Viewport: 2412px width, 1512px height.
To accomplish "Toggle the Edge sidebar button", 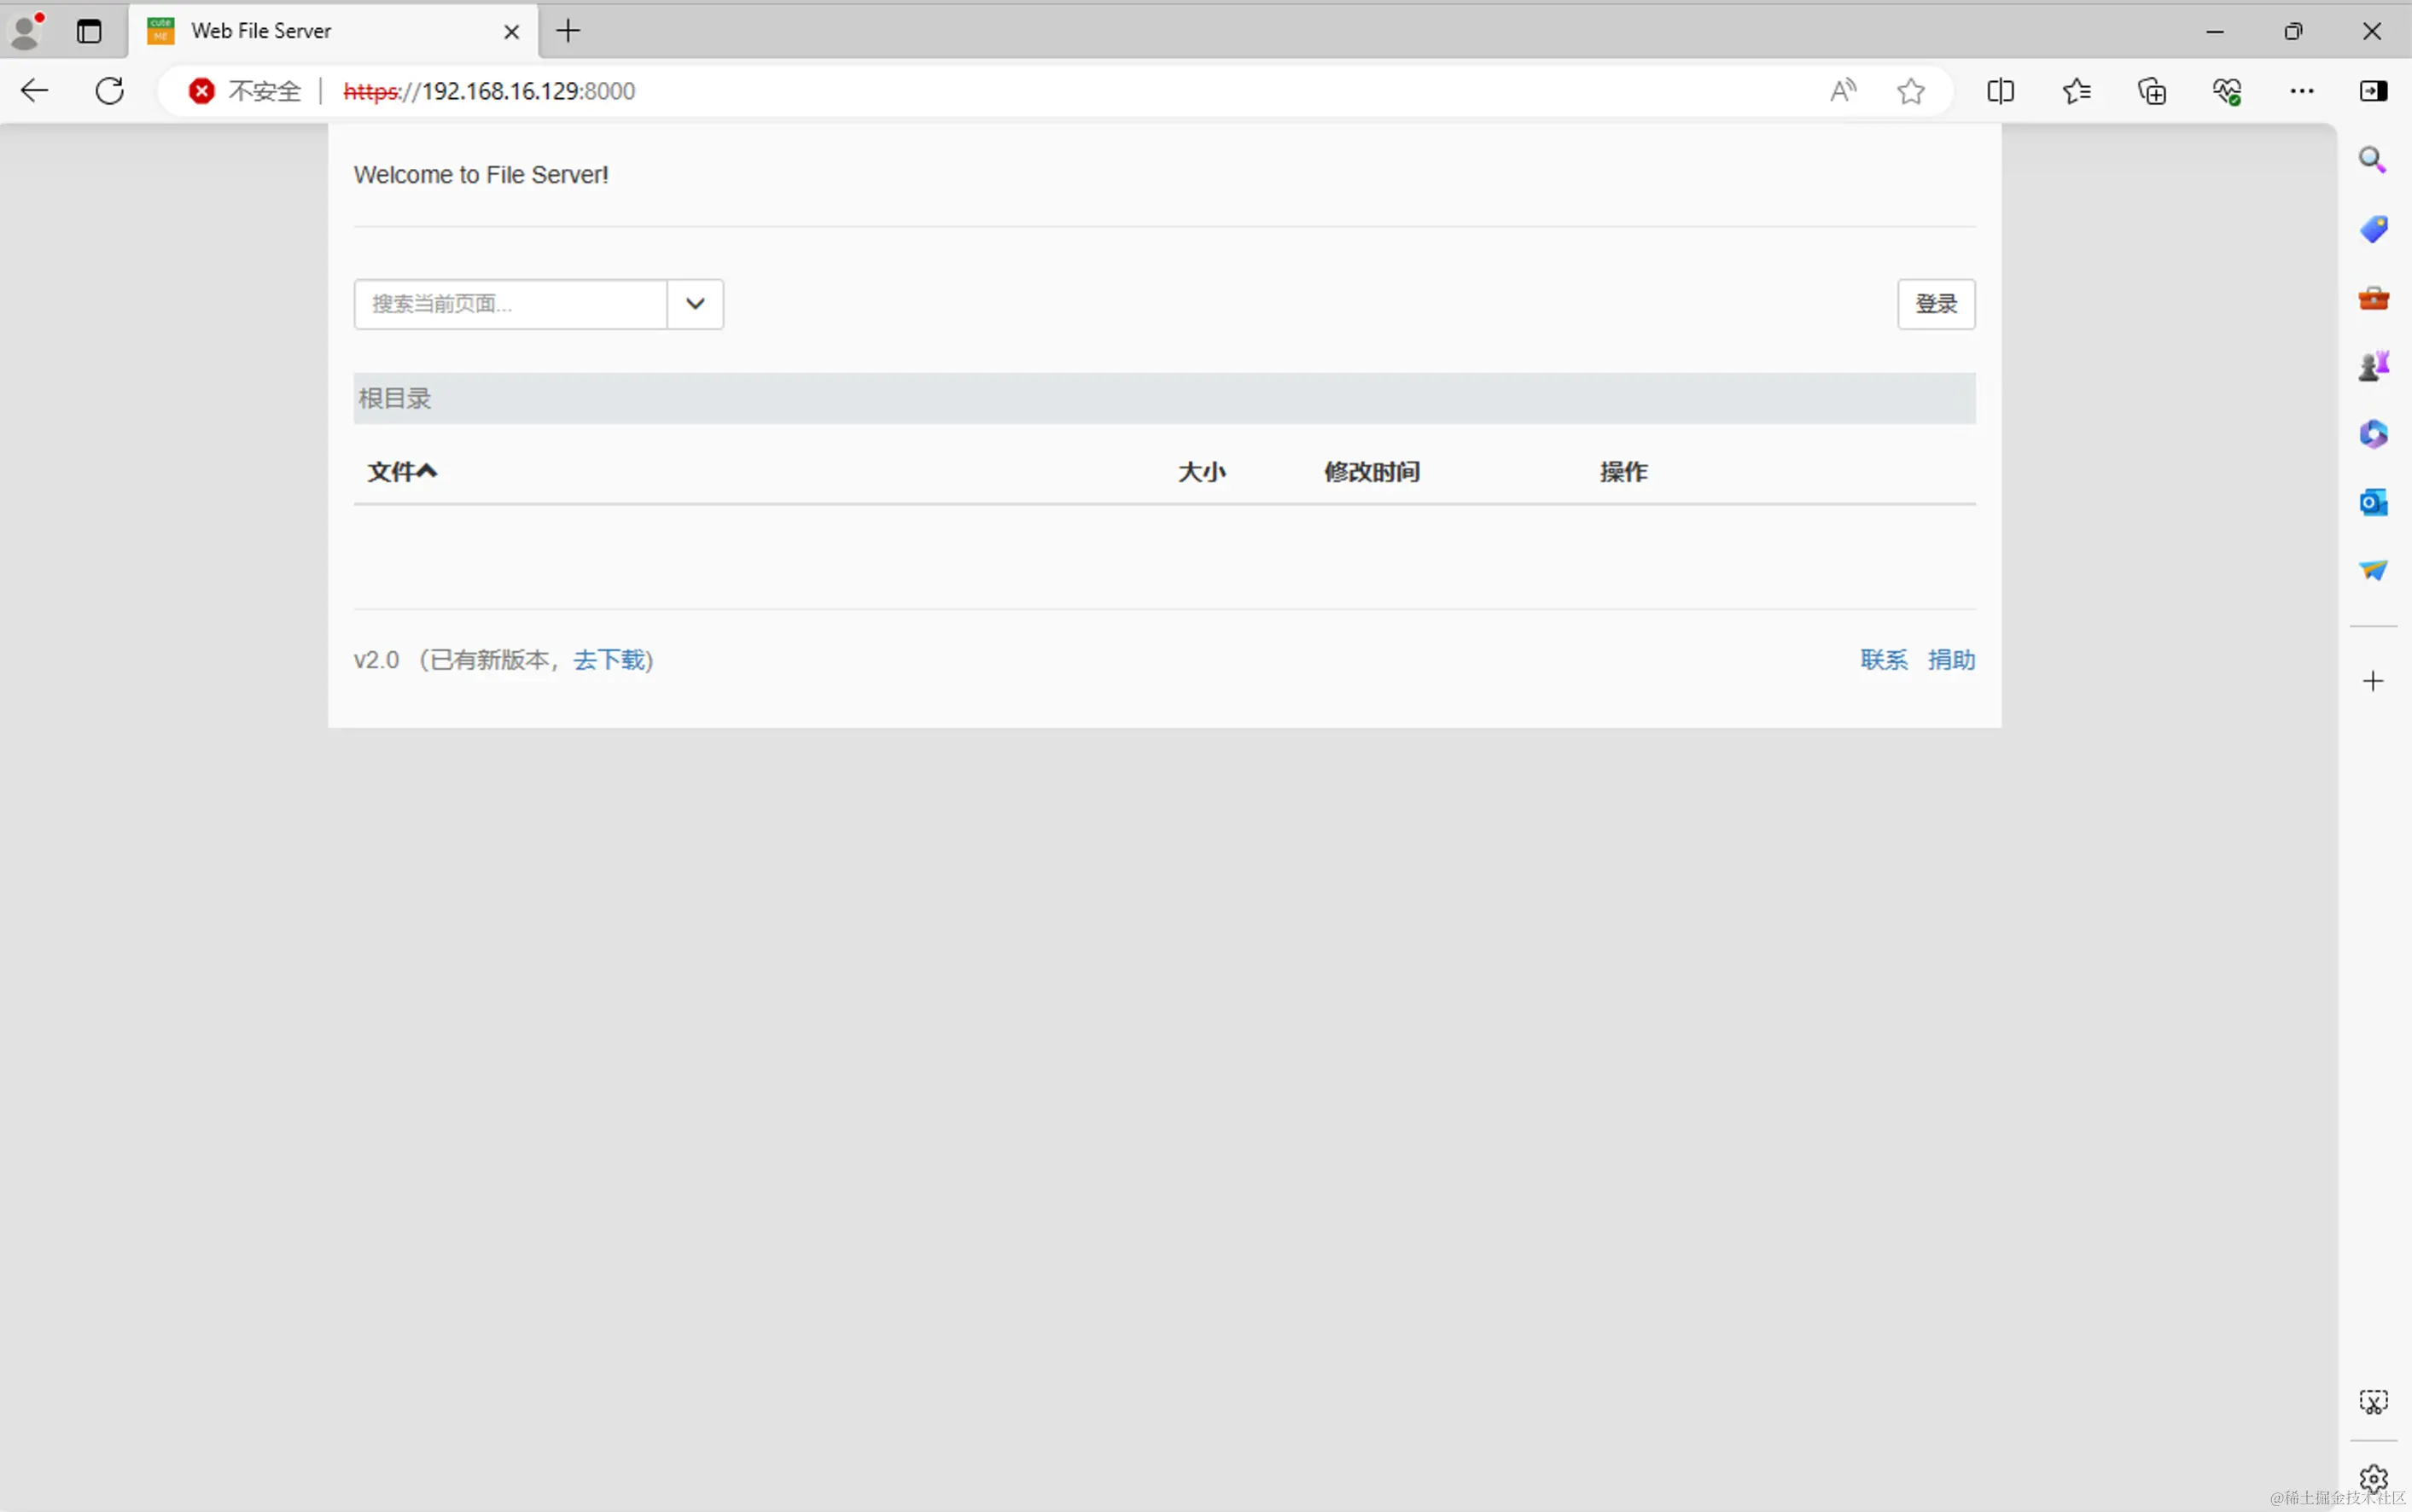I will click(2373, 91).
